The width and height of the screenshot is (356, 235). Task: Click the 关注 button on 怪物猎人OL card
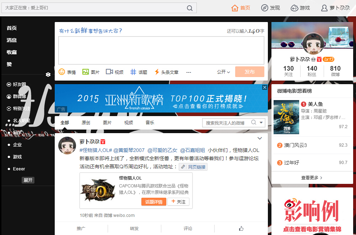[x=178, y=202]
